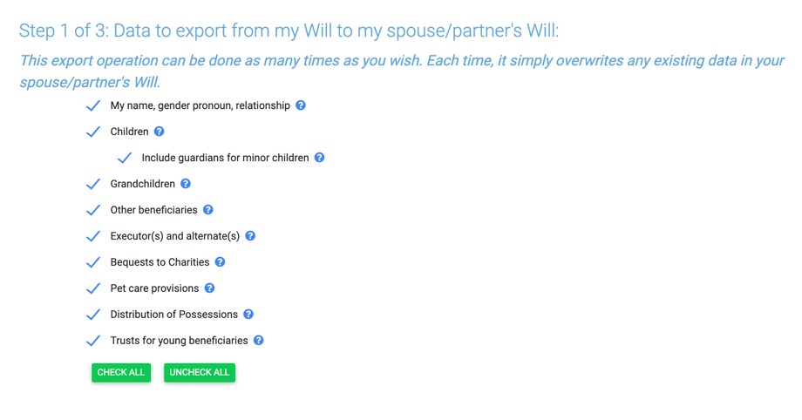Toggle the Grandchildren checkmark
This screenshot has width=802, height=420.
pos(93,185)
